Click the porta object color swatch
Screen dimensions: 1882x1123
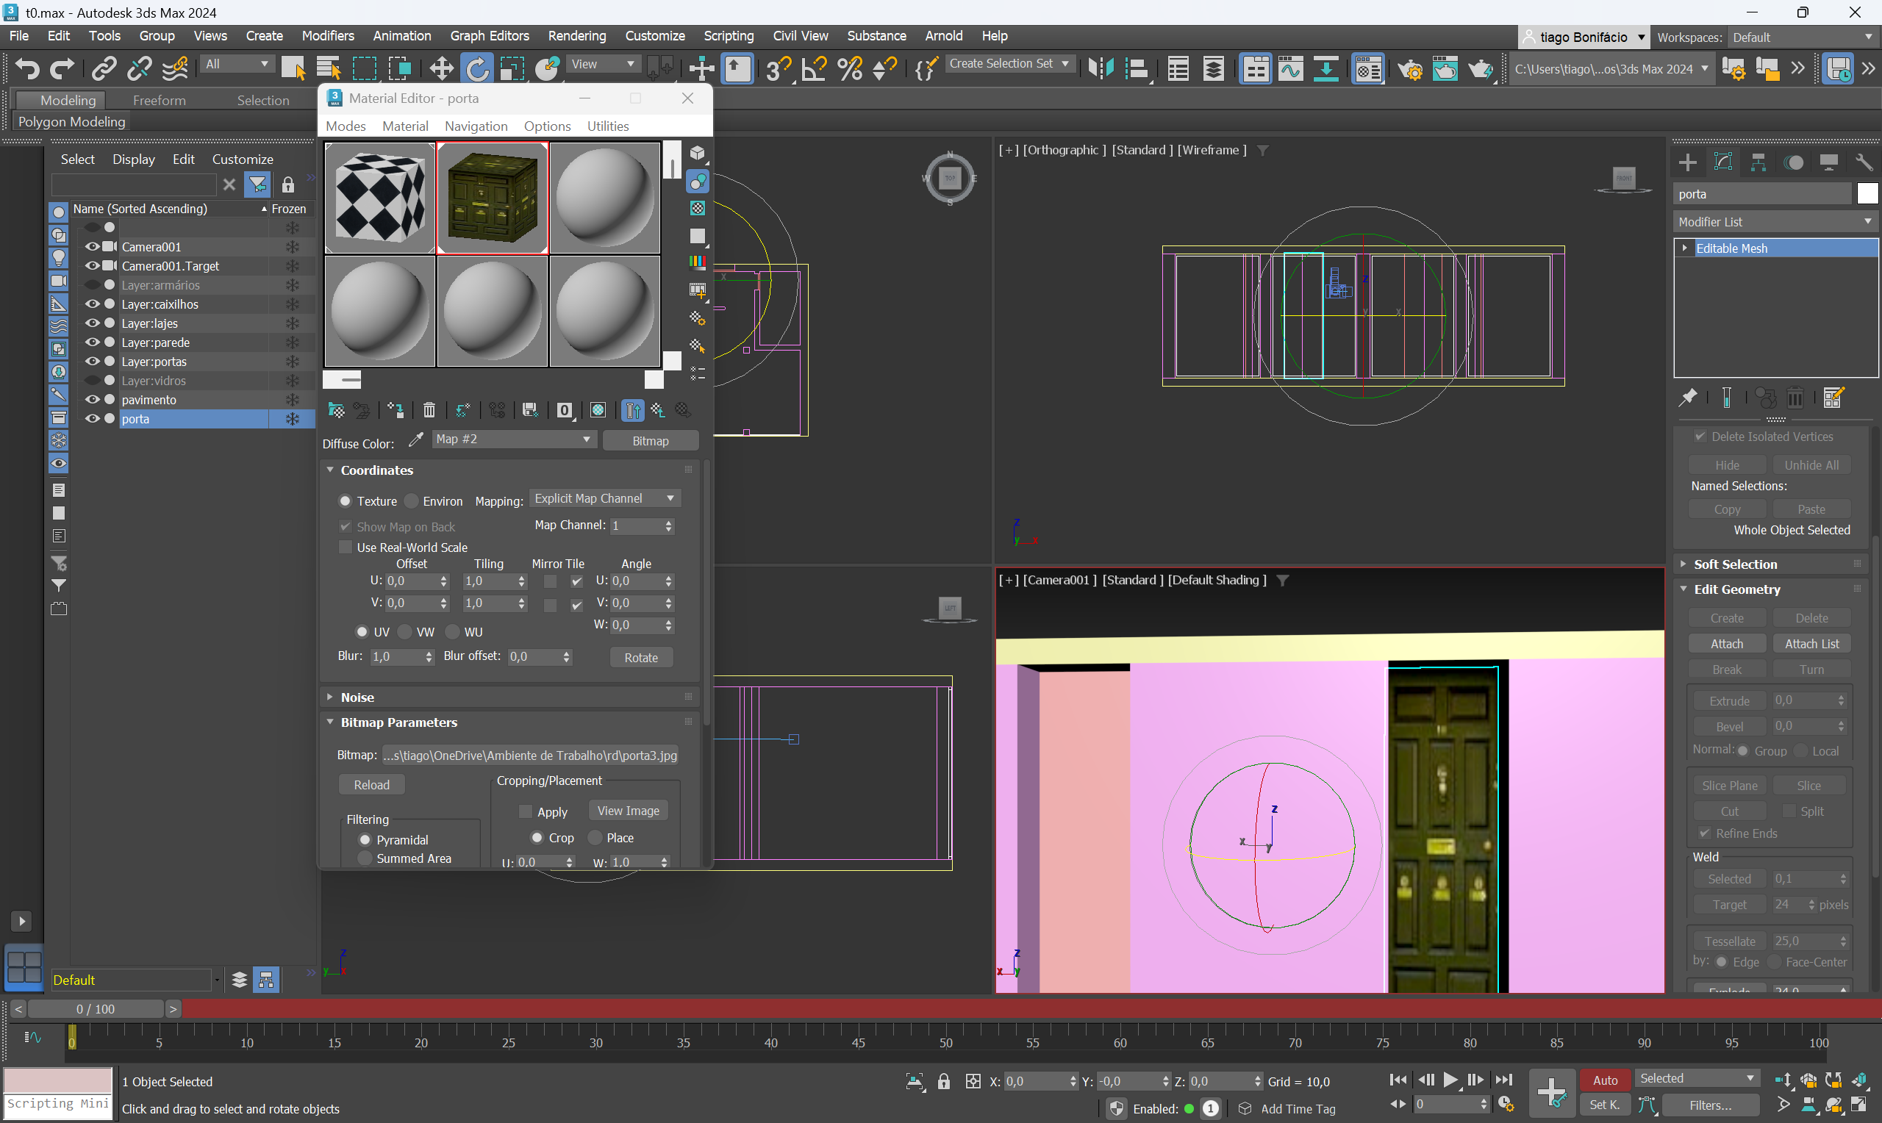[1867, 194]
